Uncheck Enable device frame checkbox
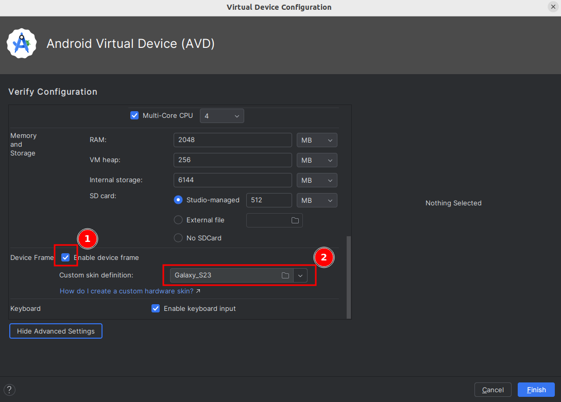 pos(65,257)
